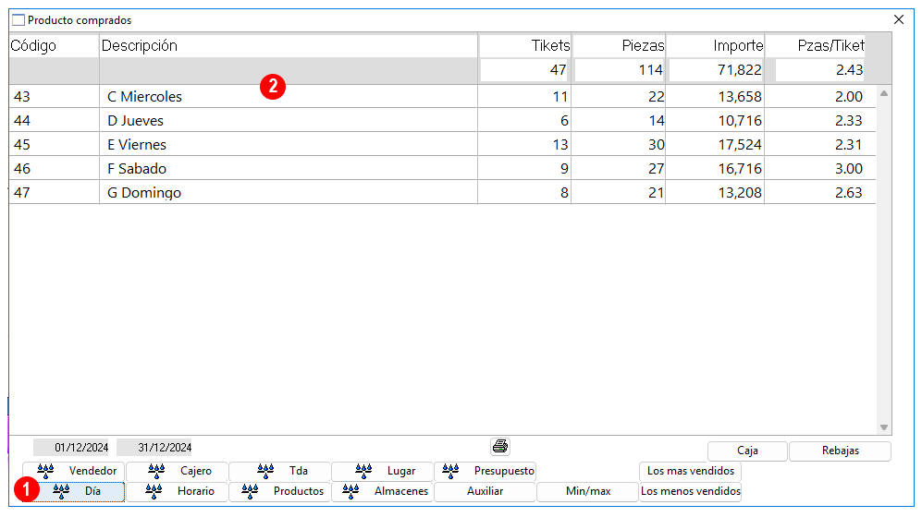The image size is (922, 517).
Task: Select the start date field 01/12/2024
Action: [x=71, y=447]
